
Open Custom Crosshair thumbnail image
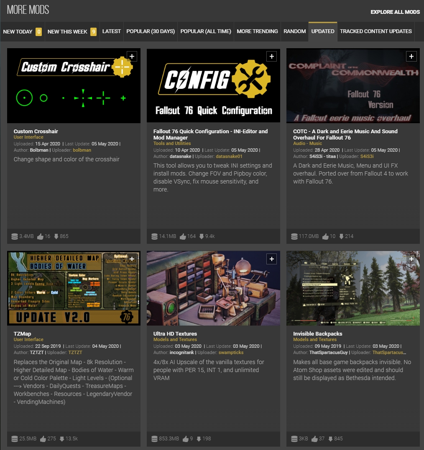click(x=74, y=86)
